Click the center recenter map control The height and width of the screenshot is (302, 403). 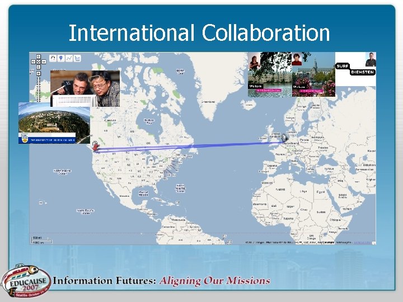coord(38,62)
